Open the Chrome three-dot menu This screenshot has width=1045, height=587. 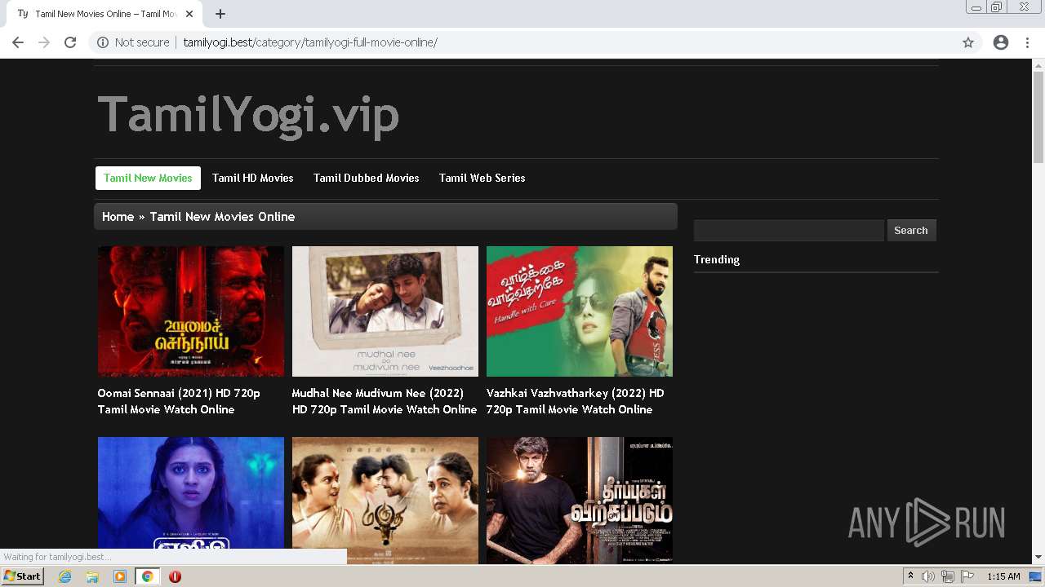coord(1027,42)
